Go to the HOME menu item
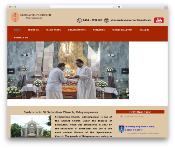 [17, 30]
